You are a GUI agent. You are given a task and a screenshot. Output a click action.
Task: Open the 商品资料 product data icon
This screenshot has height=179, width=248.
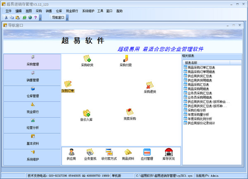click(128, 154)
